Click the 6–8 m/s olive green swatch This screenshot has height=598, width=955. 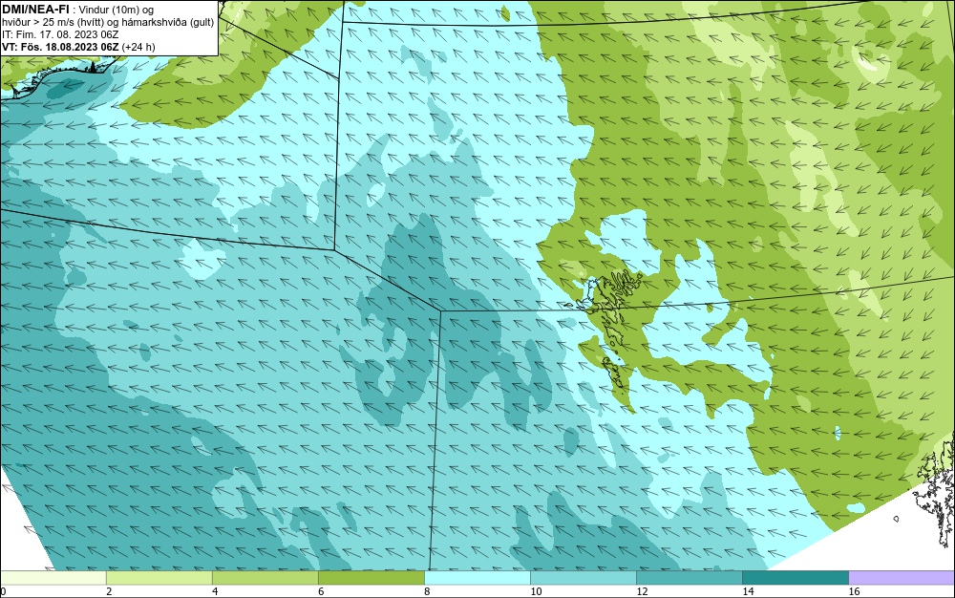371,578
